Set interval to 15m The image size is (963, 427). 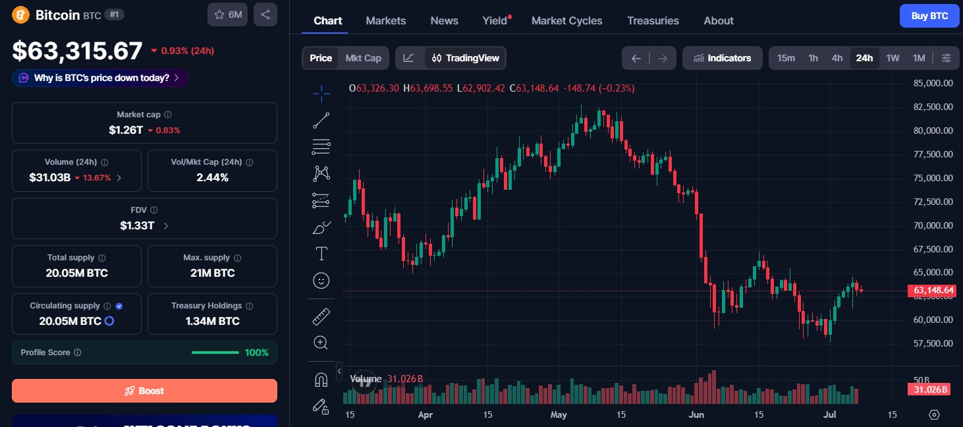click(x=786, y=58)
